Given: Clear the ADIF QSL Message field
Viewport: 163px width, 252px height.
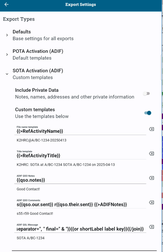Looking at the screenshot, I should tap(151, 227).
